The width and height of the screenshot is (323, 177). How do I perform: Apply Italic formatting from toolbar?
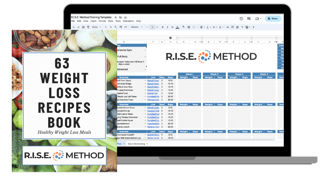pyautogui.click(x=167, y=27)
